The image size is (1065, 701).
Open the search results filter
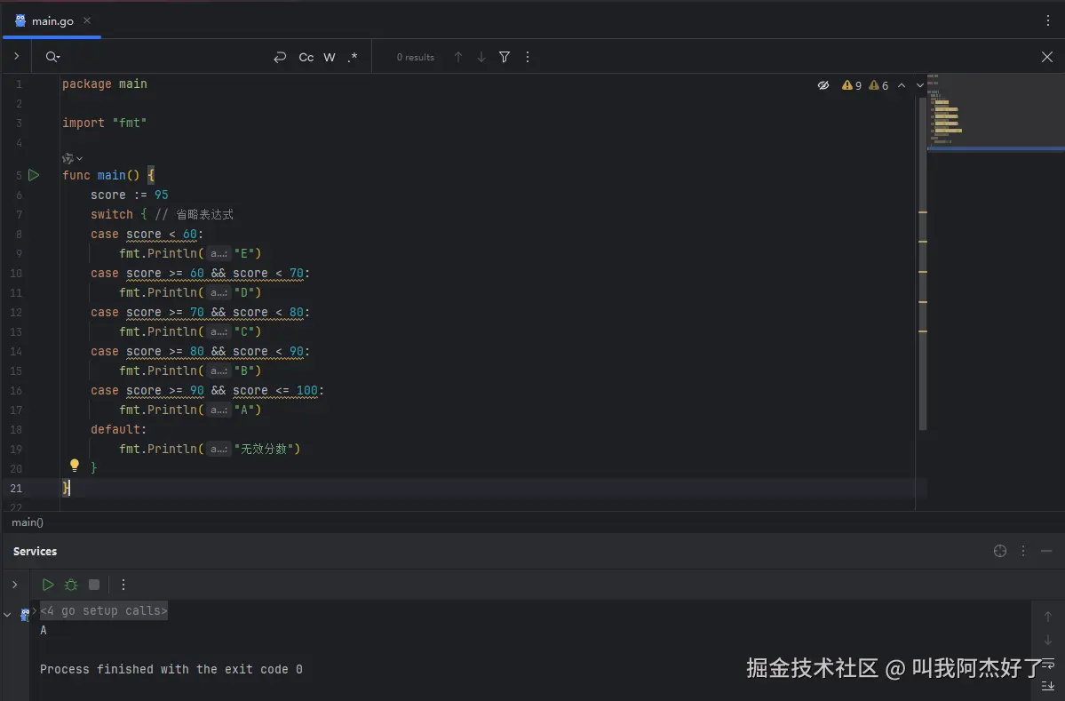504,57
